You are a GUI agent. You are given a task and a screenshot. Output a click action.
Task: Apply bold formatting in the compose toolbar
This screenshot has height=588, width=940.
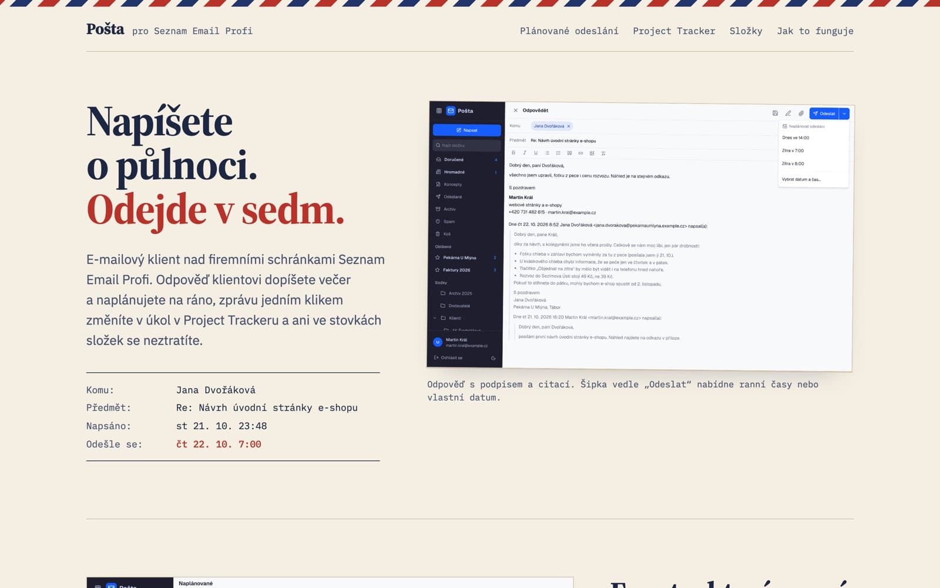513,153
